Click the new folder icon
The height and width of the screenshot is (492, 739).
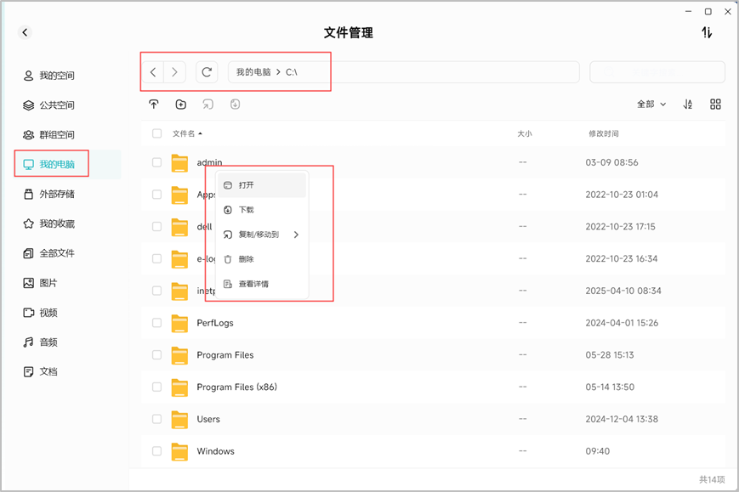tap(180, 104)
